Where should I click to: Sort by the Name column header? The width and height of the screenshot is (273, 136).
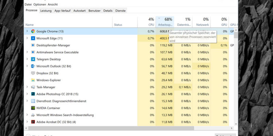pos(68,22)
